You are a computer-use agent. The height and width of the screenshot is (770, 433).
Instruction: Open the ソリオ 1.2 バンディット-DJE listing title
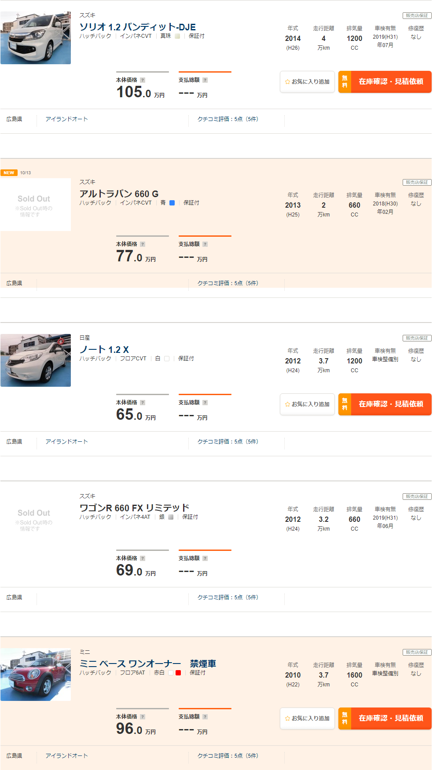(137, 27)
